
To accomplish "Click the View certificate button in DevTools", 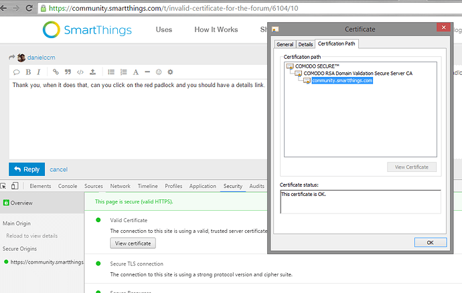I will (133, 243).
